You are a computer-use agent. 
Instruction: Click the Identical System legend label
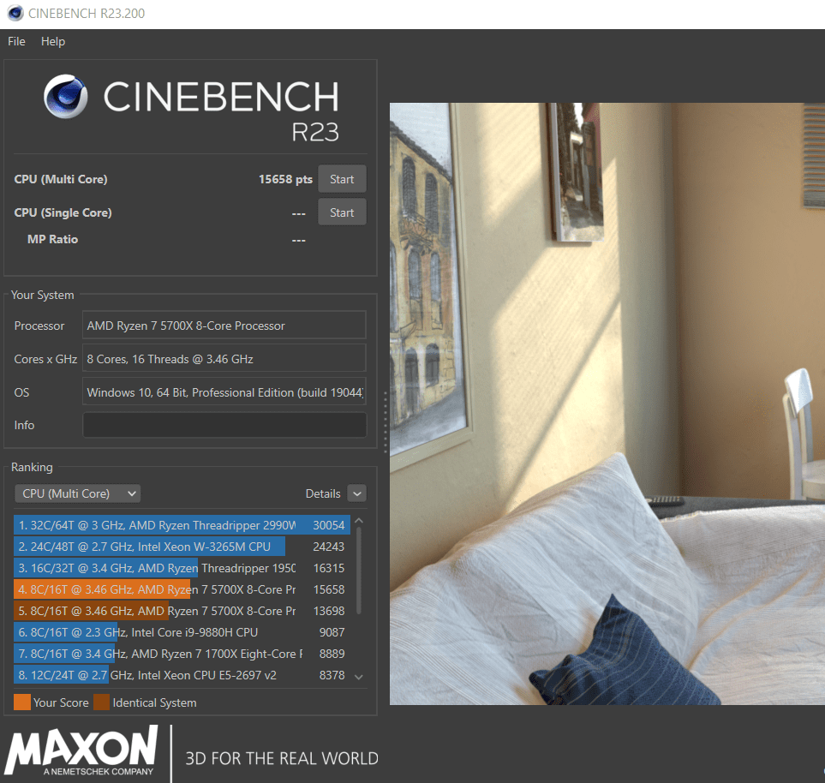tap(155, 703)
